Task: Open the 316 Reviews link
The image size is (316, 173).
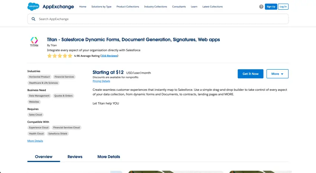Action: [x=109, y=56]
